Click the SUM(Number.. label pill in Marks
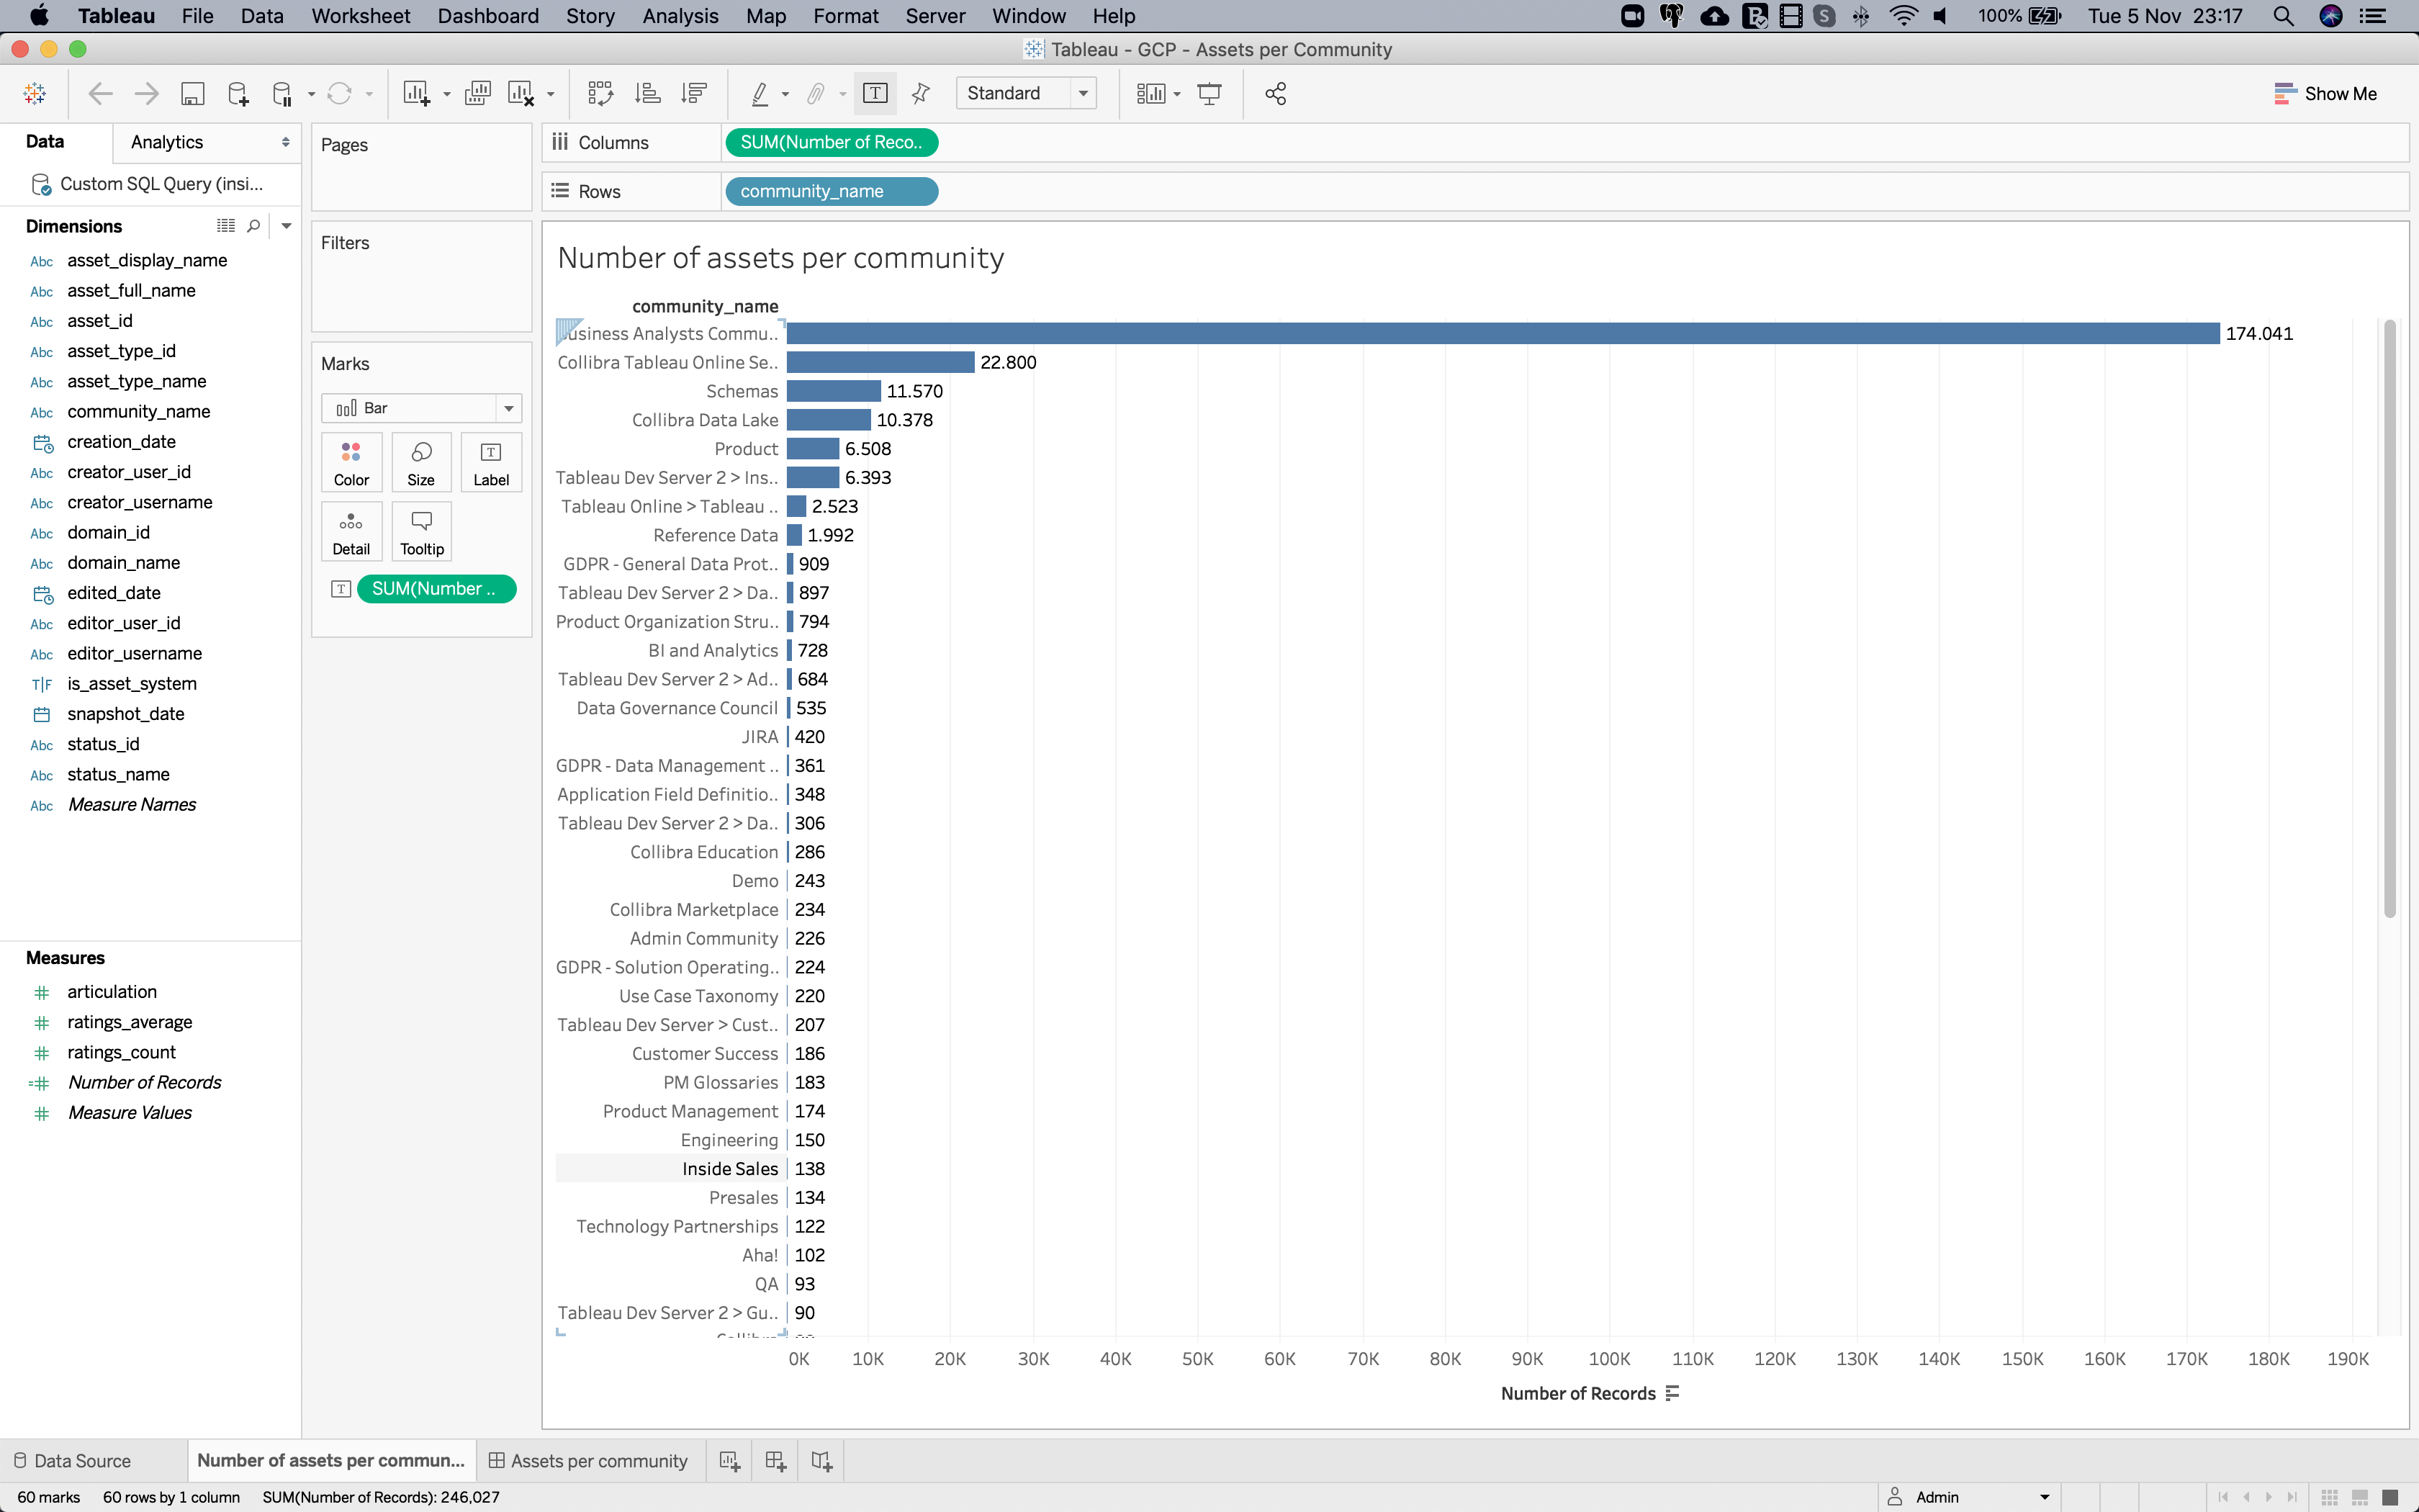The width and height of the screenshot is (2419, 1512). 436,589
